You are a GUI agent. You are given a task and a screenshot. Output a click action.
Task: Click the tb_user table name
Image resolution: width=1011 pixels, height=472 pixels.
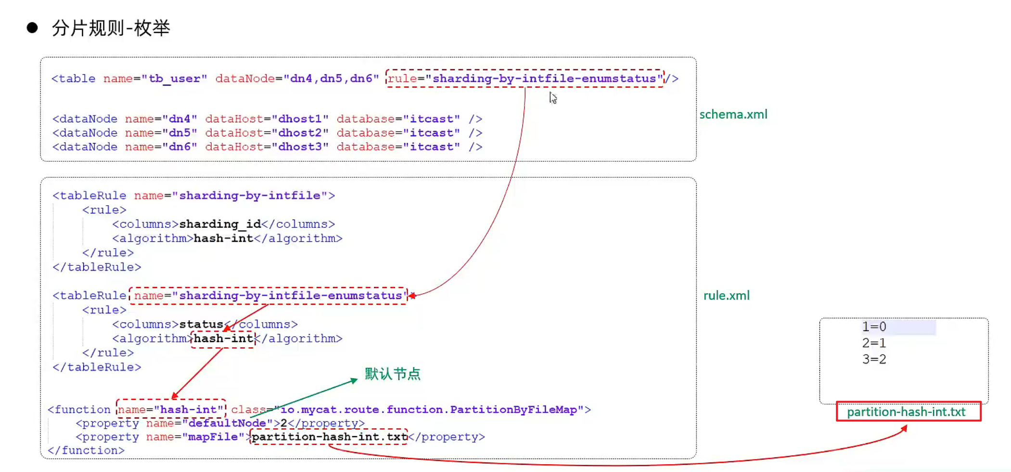tap(174, 79)
